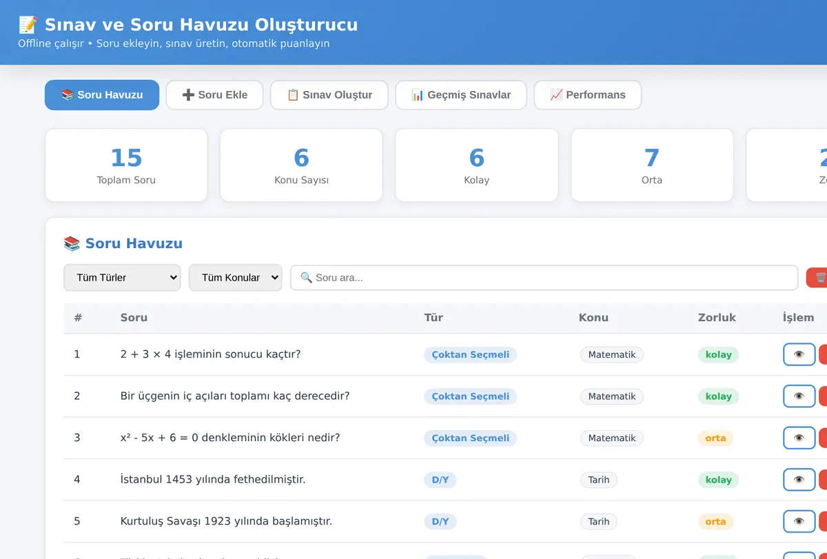Click the red trash button beside search
Image resolution: width=827 pixels, height=559 pixels.
(x=817, y=278)
